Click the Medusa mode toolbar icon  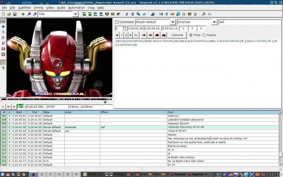pos(209,14)
